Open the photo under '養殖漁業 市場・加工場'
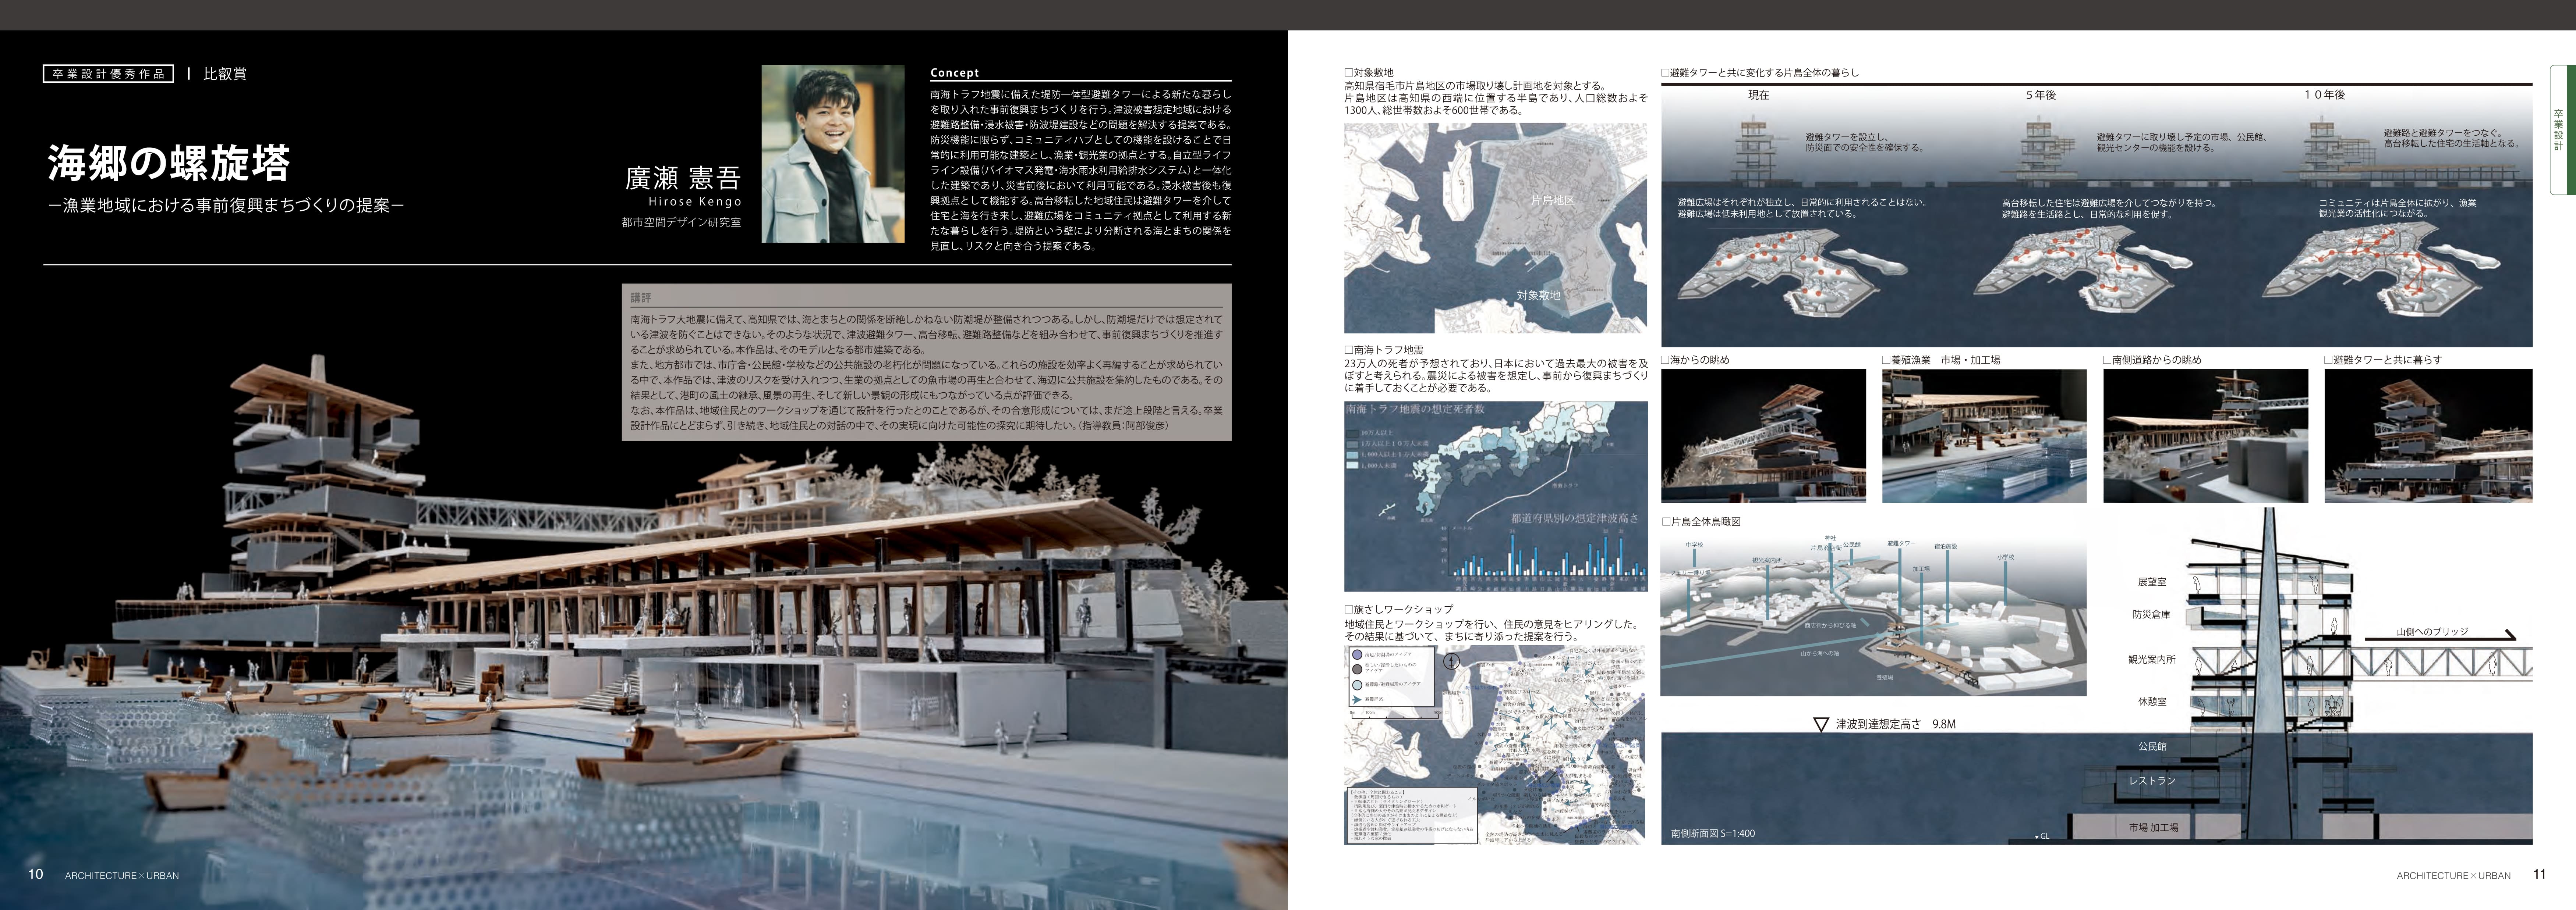Image resolution: width=2576 pixels, height=910 pixels. click(x=1984, y=436)
